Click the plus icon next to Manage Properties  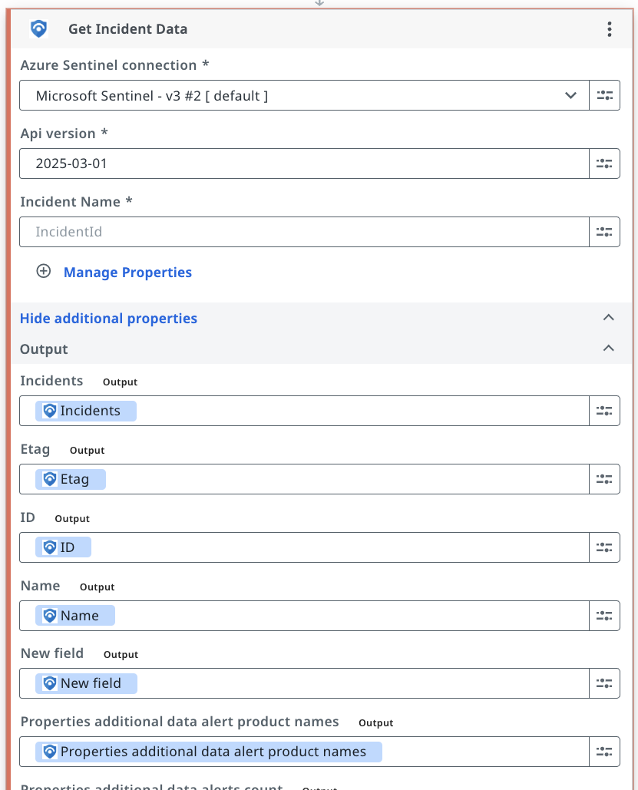44,271
